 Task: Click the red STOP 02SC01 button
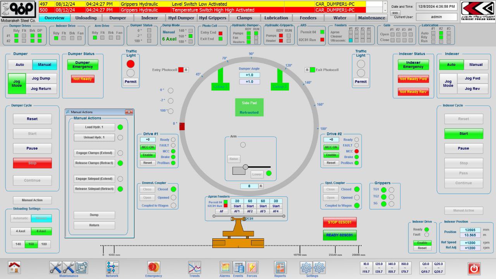click(339, 222)
